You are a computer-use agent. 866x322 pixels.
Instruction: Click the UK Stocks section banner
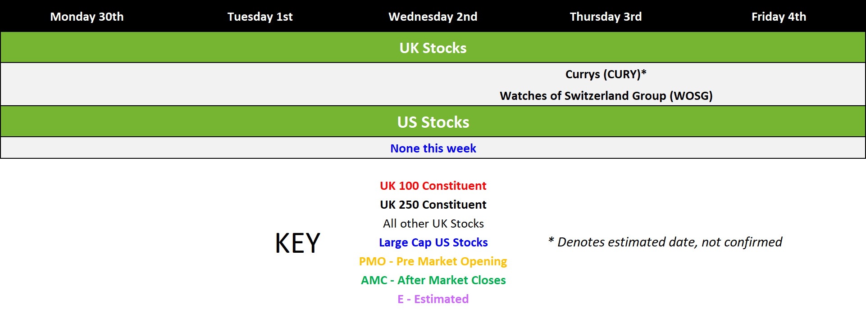tap(433, 47)
